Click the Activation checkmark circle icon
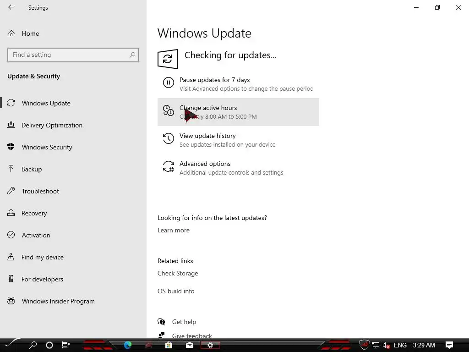Image resolution: width=469 pixels, height=352 pixels. click(x=11, y=235)
